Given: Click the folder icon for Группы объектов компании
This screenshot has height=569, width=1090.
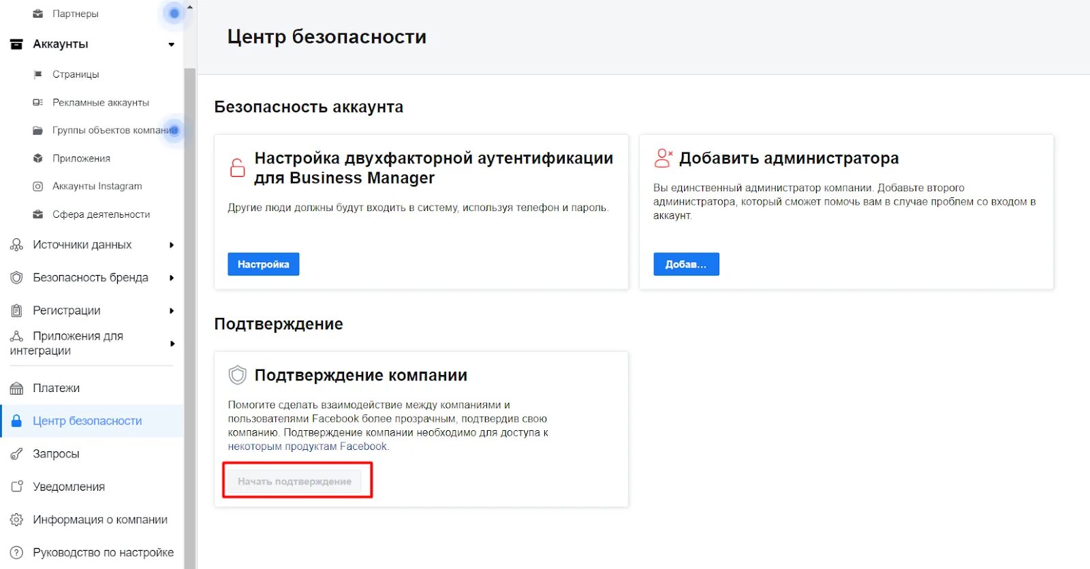Looking at the screenshot, I should click(x=38, y=131).
